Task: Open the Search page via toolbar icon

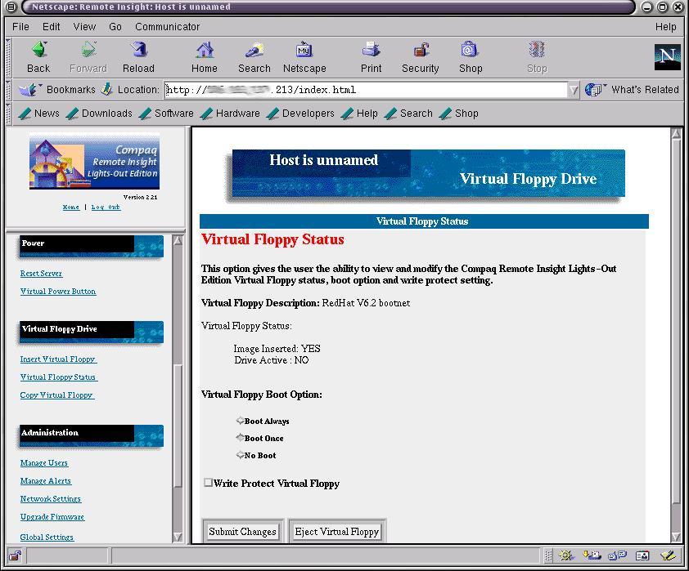Action: (x=254, y=56)
